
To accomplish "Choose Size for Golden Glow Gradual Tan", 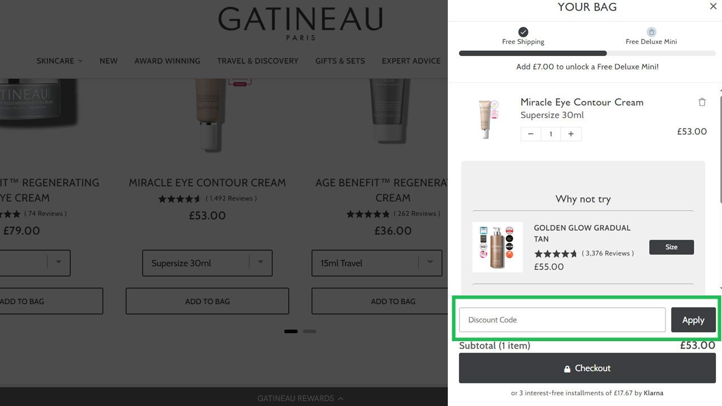I will click(671, 247).
